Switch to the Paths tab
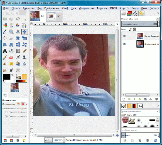 click(x=136, y=14)
